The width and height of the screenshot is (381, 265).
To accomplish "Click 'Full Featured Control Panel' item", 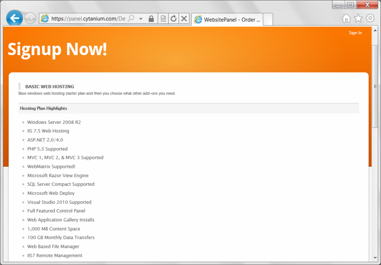I will (56, 211).
